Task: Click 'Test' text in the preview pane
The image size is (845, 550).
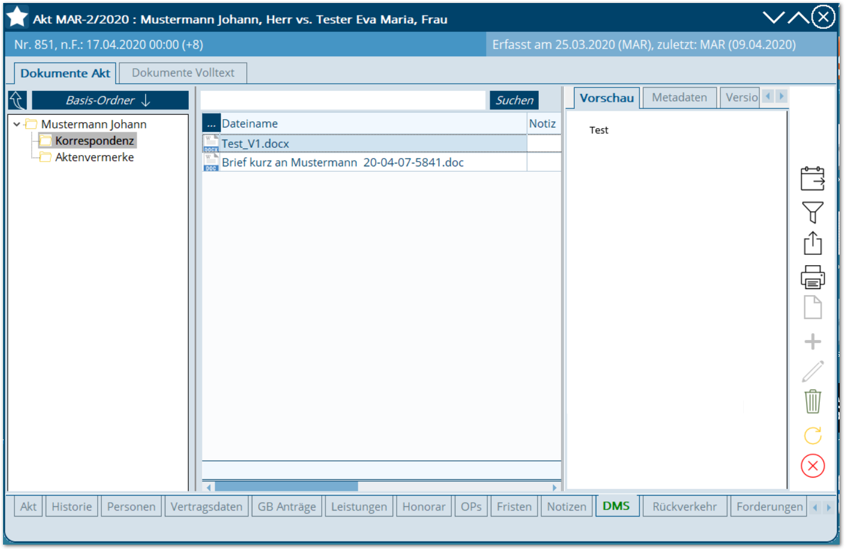Action: [x=599, y=130]
